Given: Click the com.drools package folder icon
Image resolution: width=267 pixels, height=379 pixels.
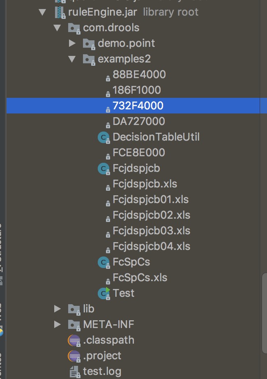Looking at the screenshot, I should [x=74, y=28].
